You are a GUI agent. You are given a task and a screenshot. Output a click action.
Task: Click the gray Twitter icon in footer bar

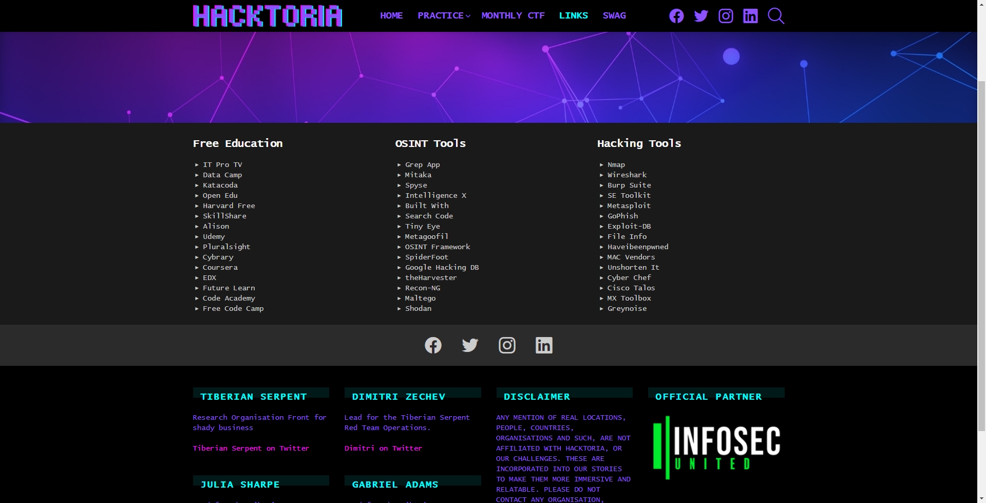[x=470, y=345]
